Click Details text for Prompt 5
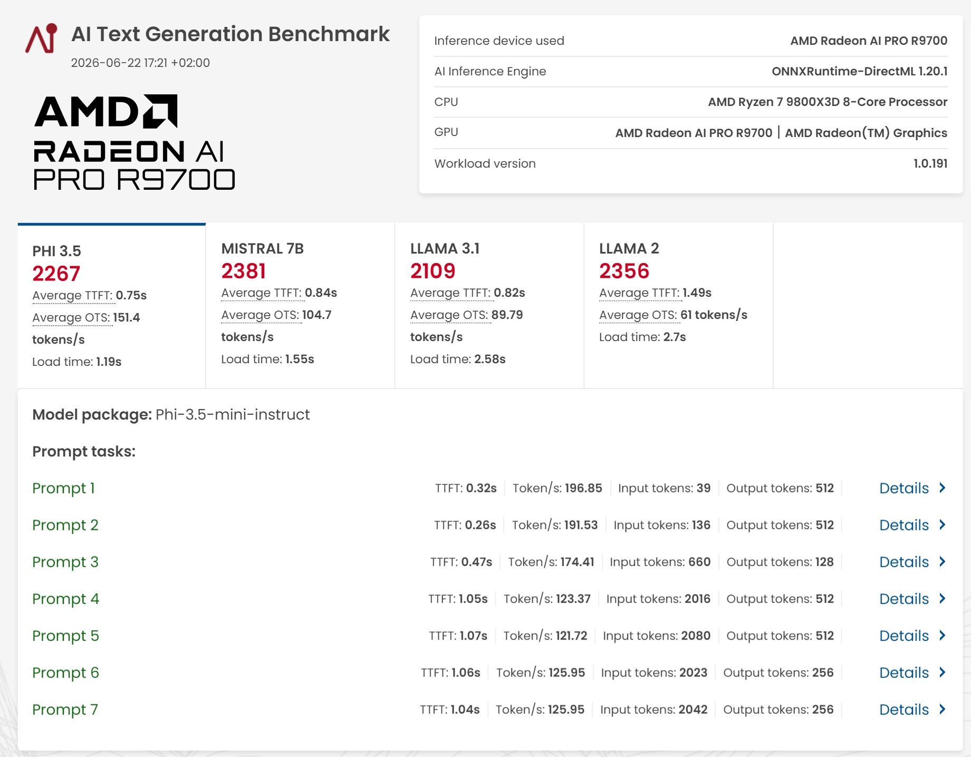The height and width of the screenshot is (757, 971). click(903, 636)
